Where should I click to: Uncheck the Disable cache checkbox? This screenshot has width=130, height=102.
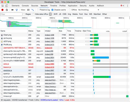[x=52, y=10]
